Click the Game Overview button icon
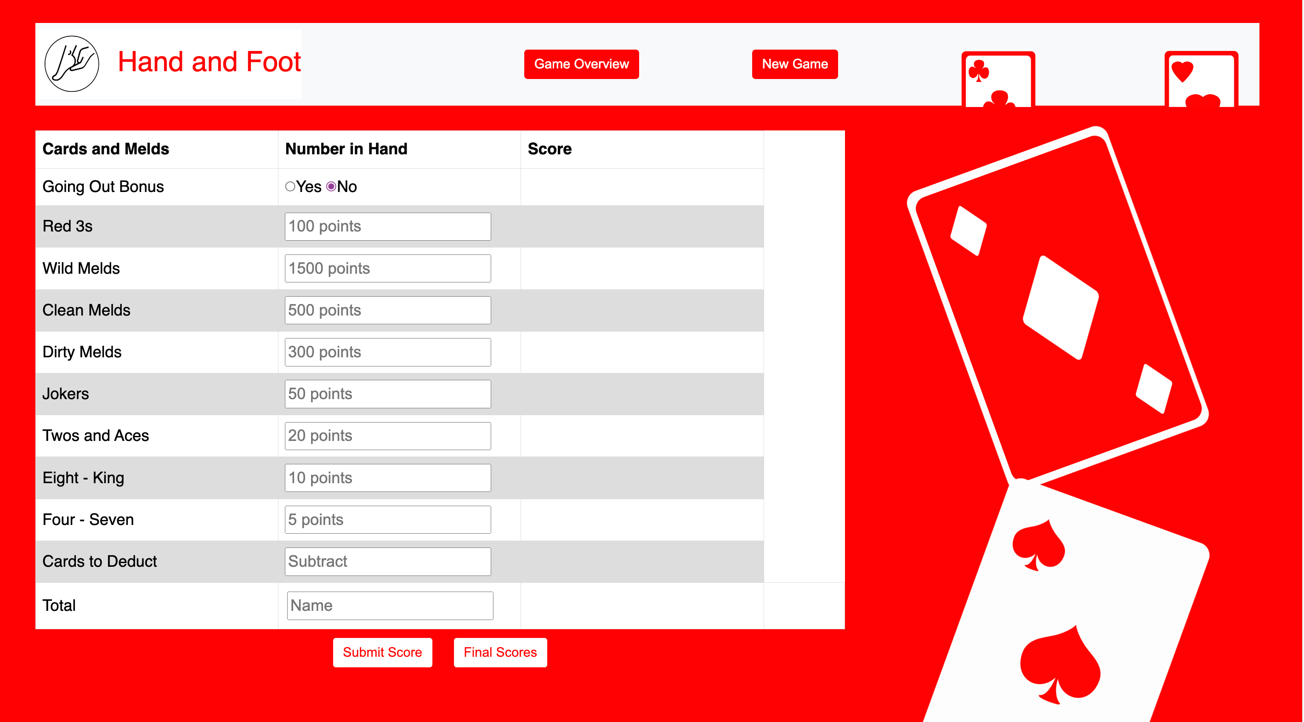This screenshot has width=1304, height=722. click(x=582, y=64)
